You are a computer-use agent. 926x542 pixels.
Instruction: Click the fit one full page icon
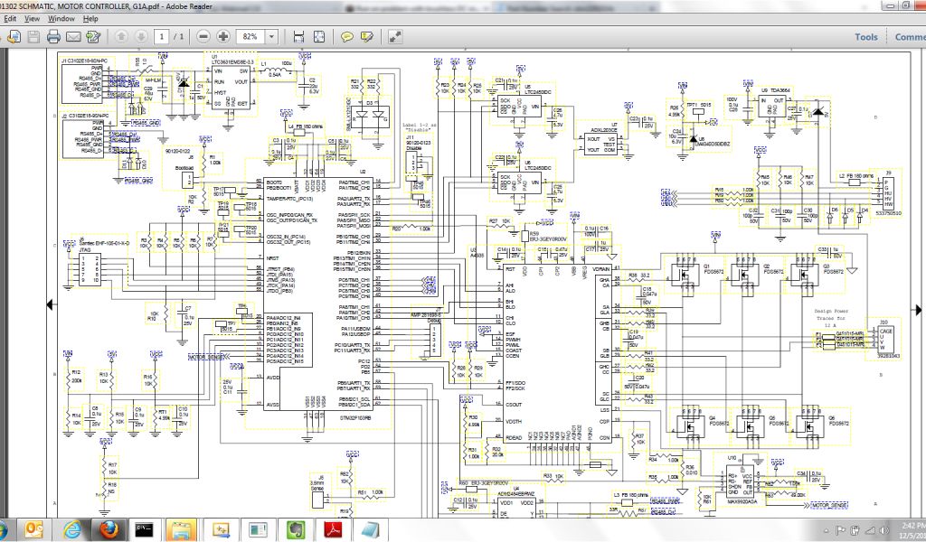pyautogui.click(x=317, y=37)
